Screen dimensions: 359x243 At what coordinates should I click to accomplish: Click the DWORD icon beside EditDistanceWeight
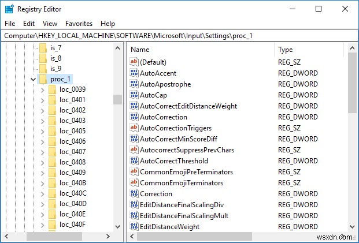134,227
